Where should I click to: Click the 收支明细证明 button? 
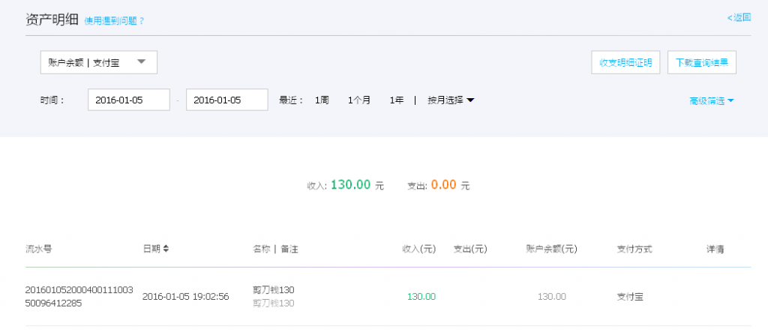625,63
